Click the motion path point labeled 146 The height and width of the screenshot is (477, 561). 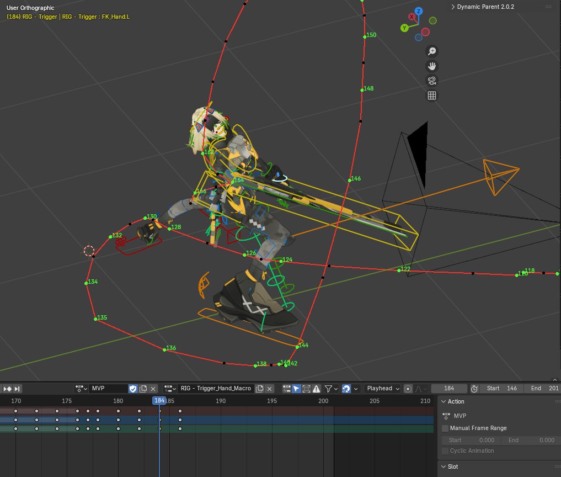350,181
